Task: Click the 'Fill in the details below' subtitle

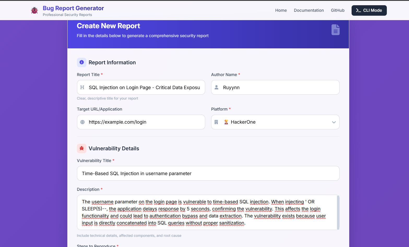Action: coord(143,36)
